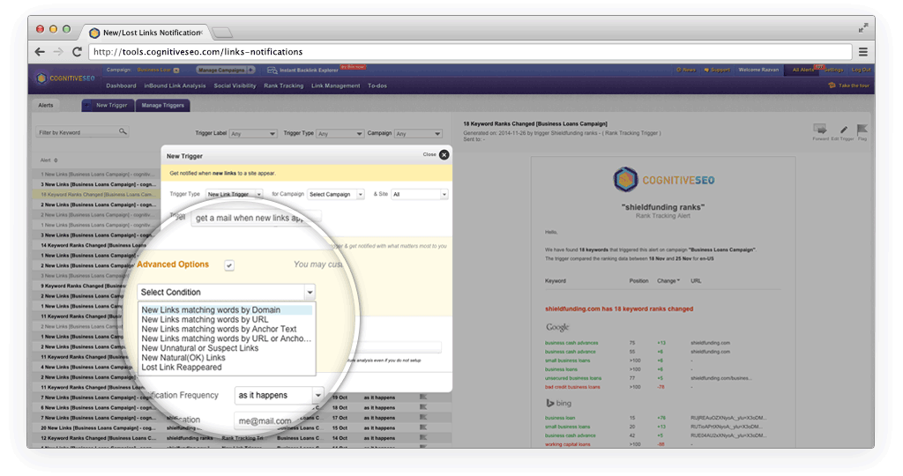Screen dimensions: 903x476
Task: Flag the alert row dated 18 Oct
Action: pos(423,407)
